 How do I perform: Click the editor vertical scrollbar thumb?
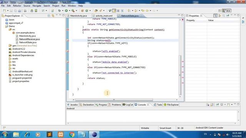[x=180, y=75]
